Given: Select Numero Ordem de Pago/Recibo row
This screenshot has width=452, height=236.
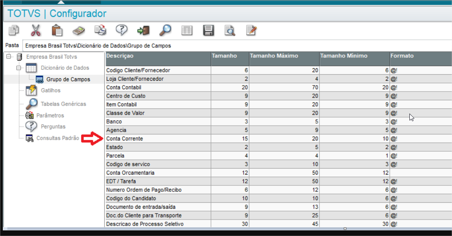Looking at the screenshot, I should click(x=279, y=190).
